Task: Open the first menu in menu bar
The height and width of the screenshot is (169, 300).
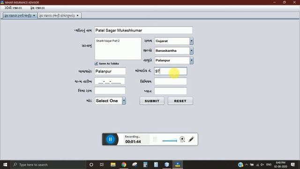Action: coord(13,8)
